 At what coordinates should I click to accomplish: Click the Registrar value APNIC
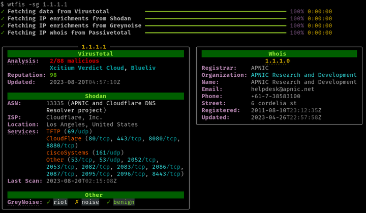(260, 68)
